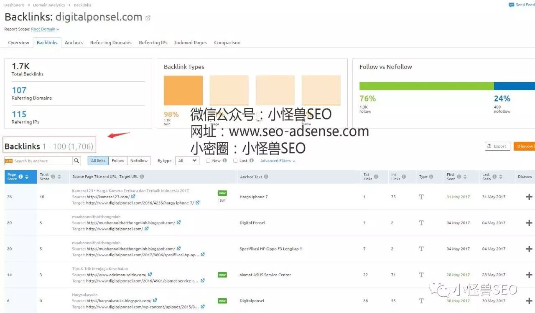Select the All links filter toggle
Screen dimensions: 535x313
(98, 161)
